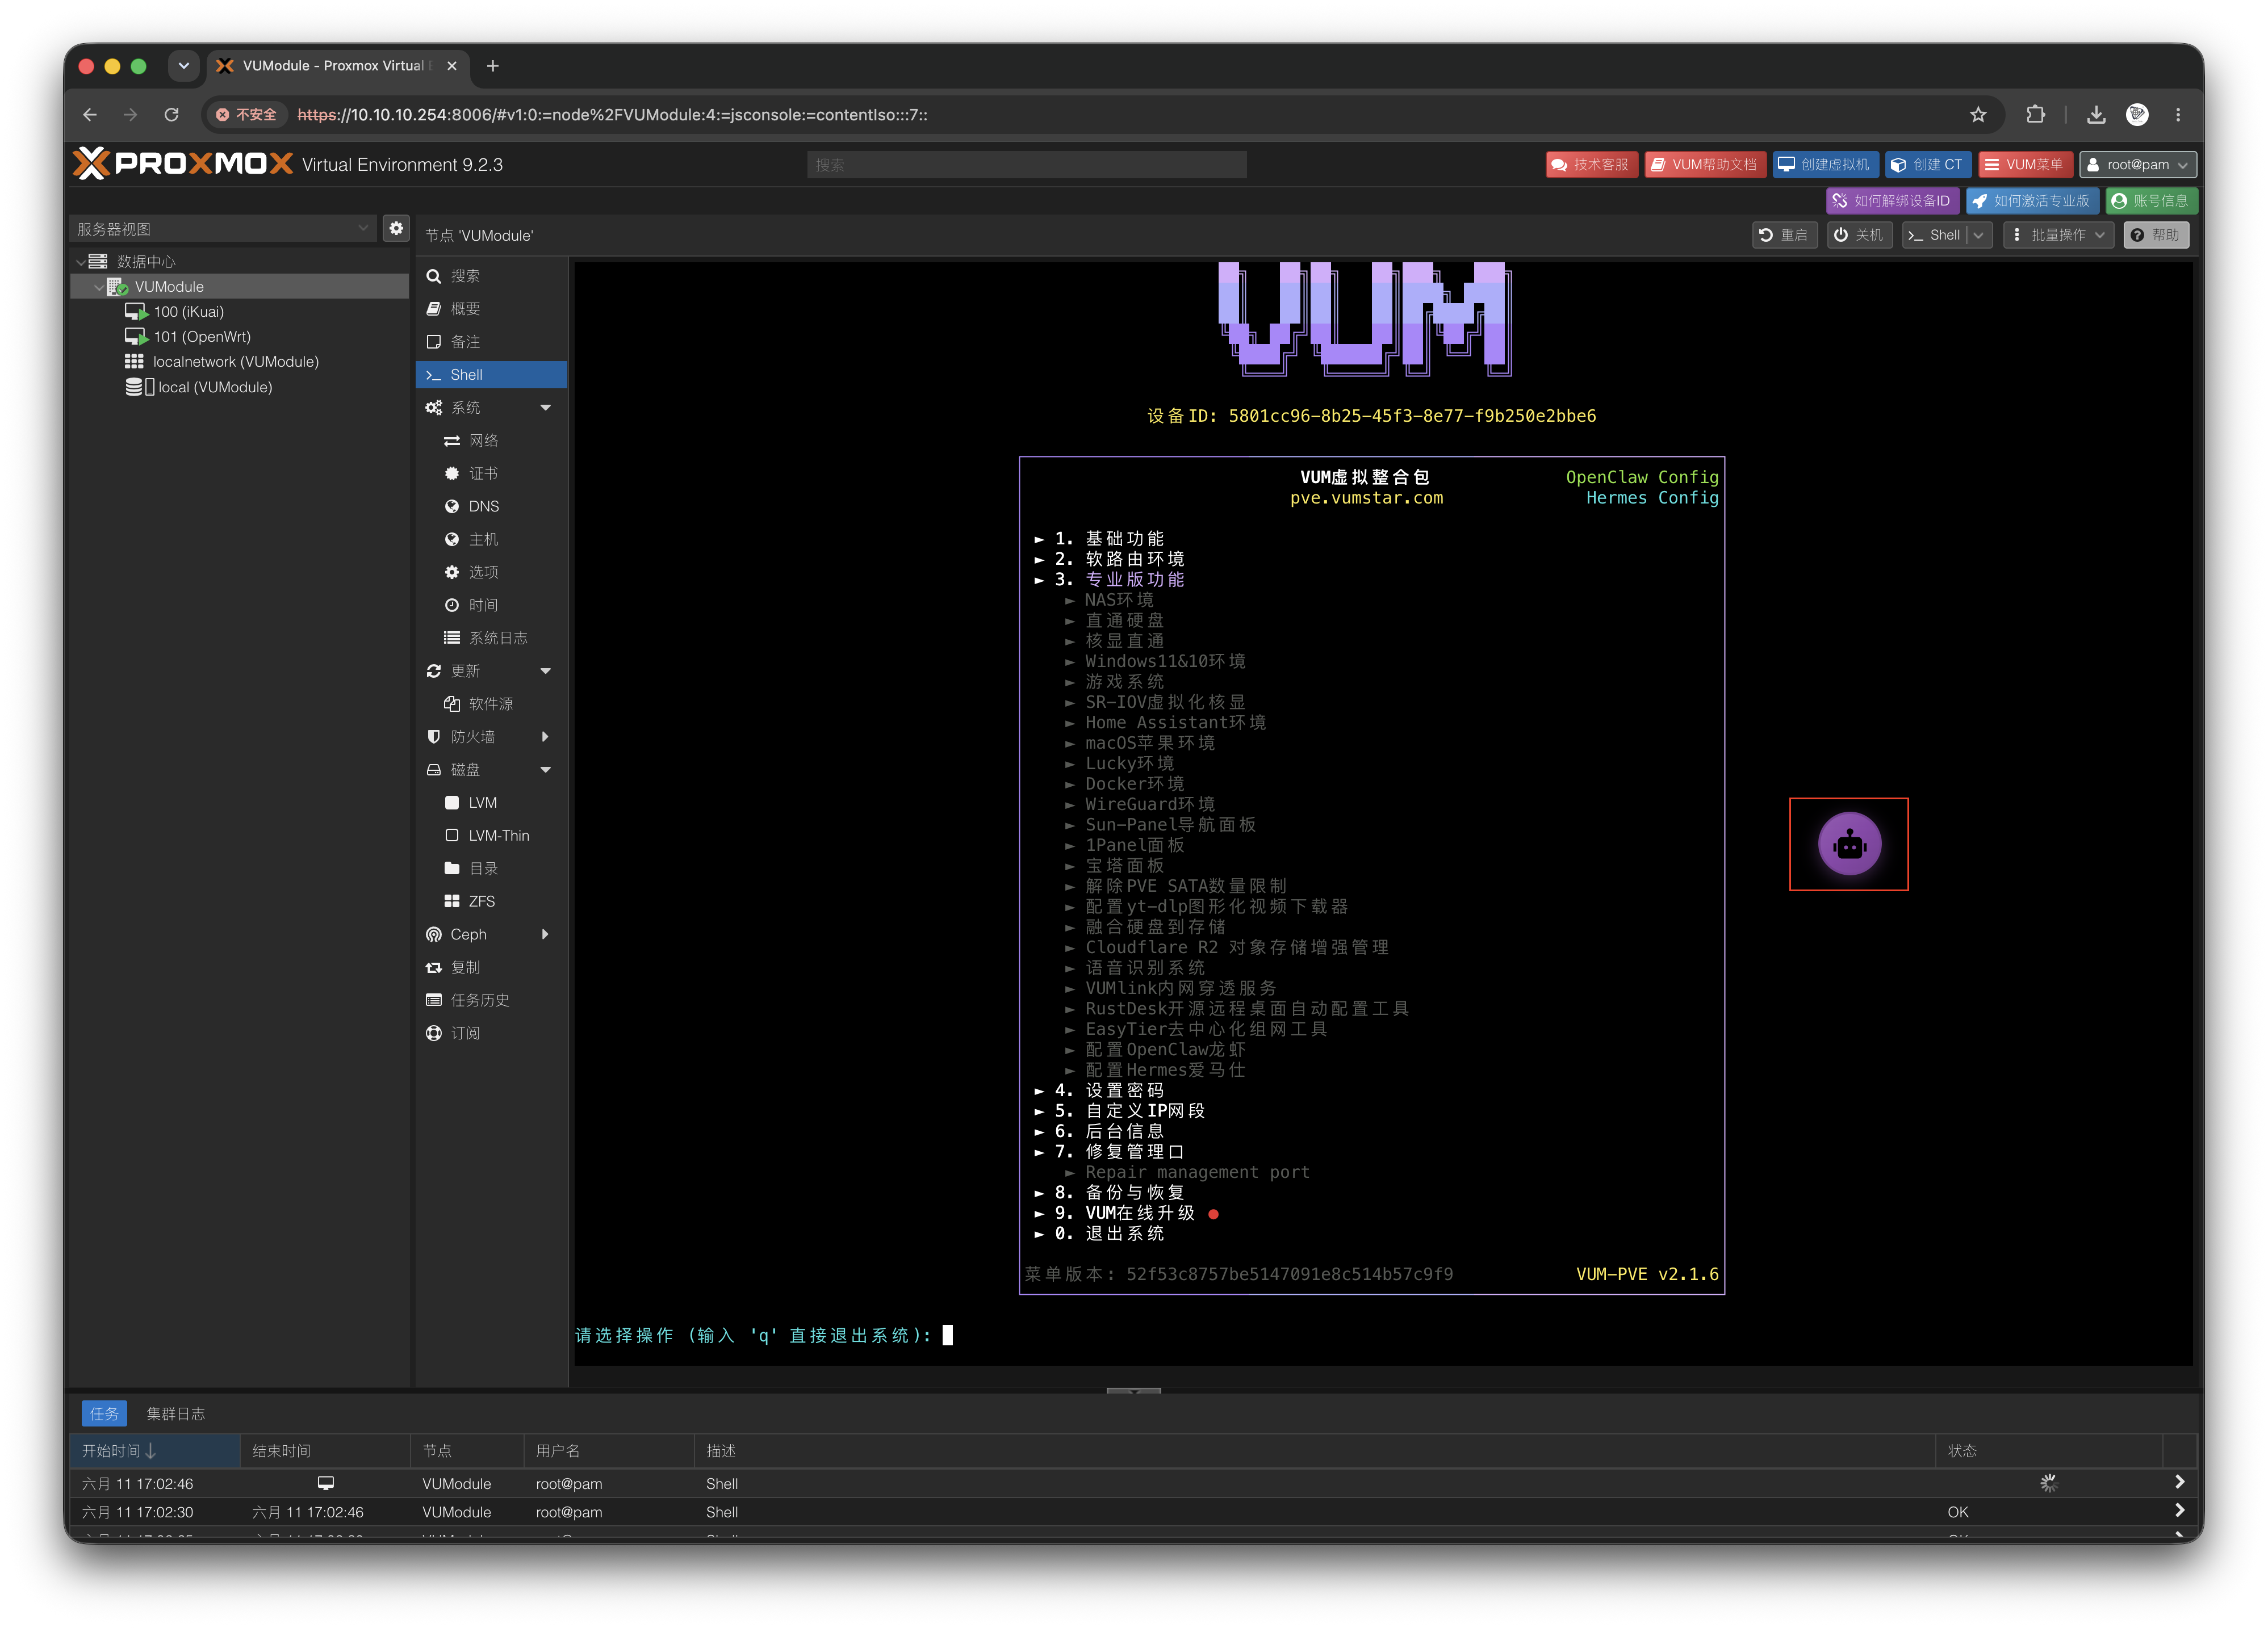Screen dimensions: 2268x1628
Task: Open server view settings gear
Action: pos(396,229)
